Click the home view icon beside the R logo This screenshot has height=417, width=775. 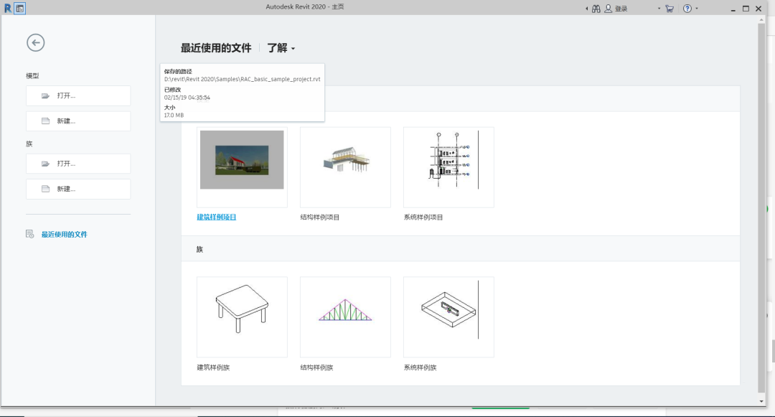20,9
